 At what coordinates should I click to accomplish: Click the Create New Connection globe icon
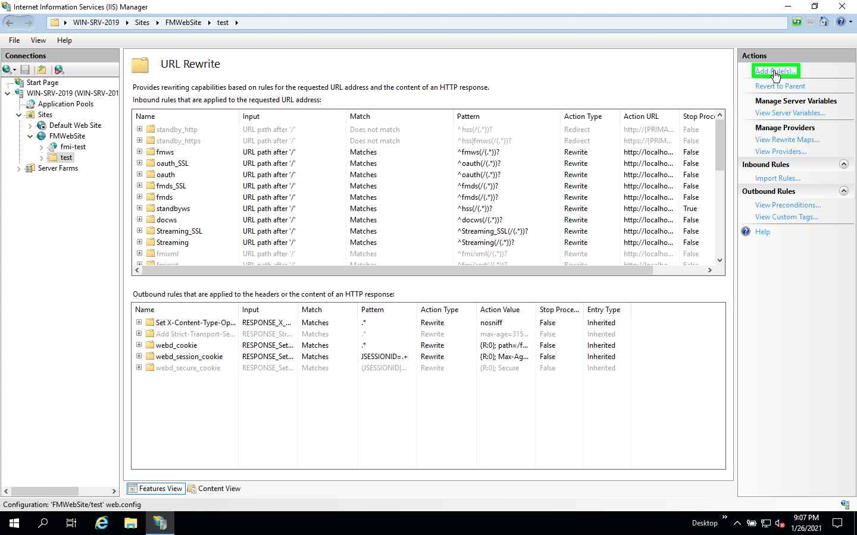[x=7, y=70]
